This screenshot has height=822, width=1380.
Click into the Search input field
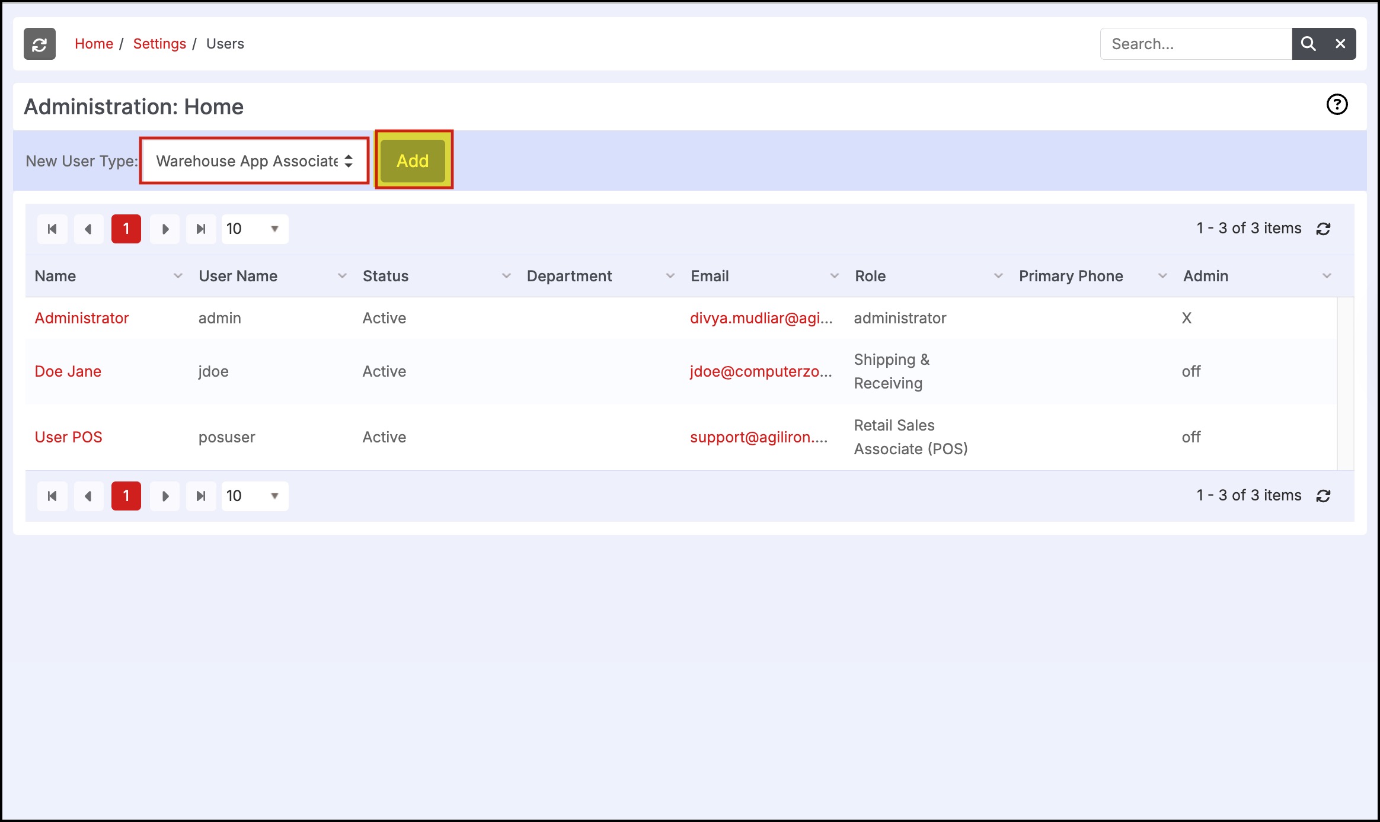click(x=1196, y=44)
